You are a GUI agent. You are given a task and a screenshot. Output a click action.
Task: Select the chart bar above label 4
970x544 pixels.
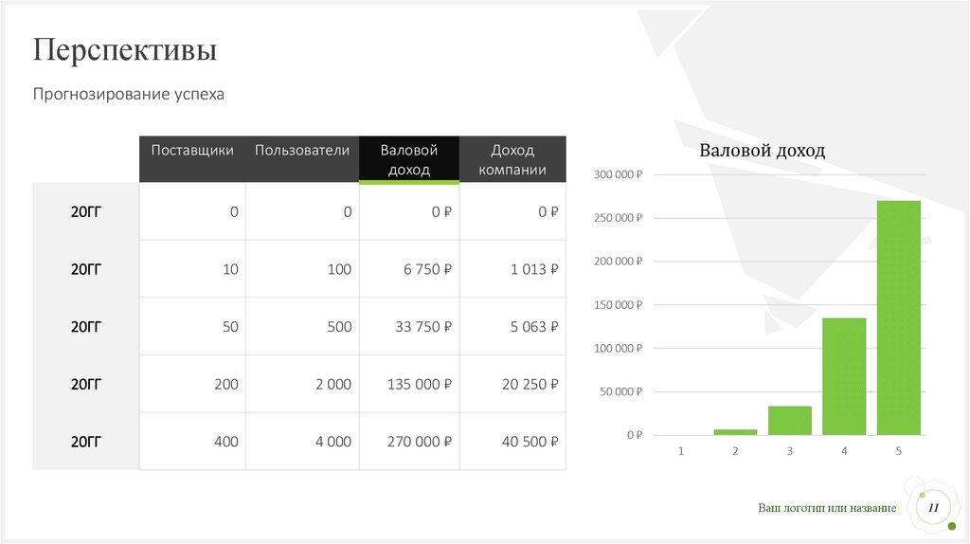(x=843, y=375)
